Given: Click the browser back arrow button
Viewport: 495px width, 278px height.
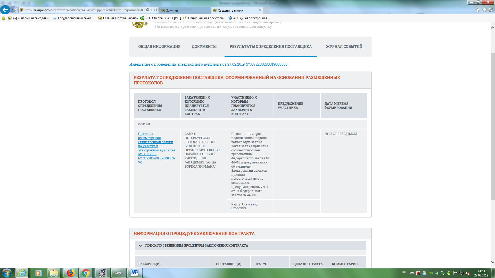Looking at the screenshot, I should [5, 10].
